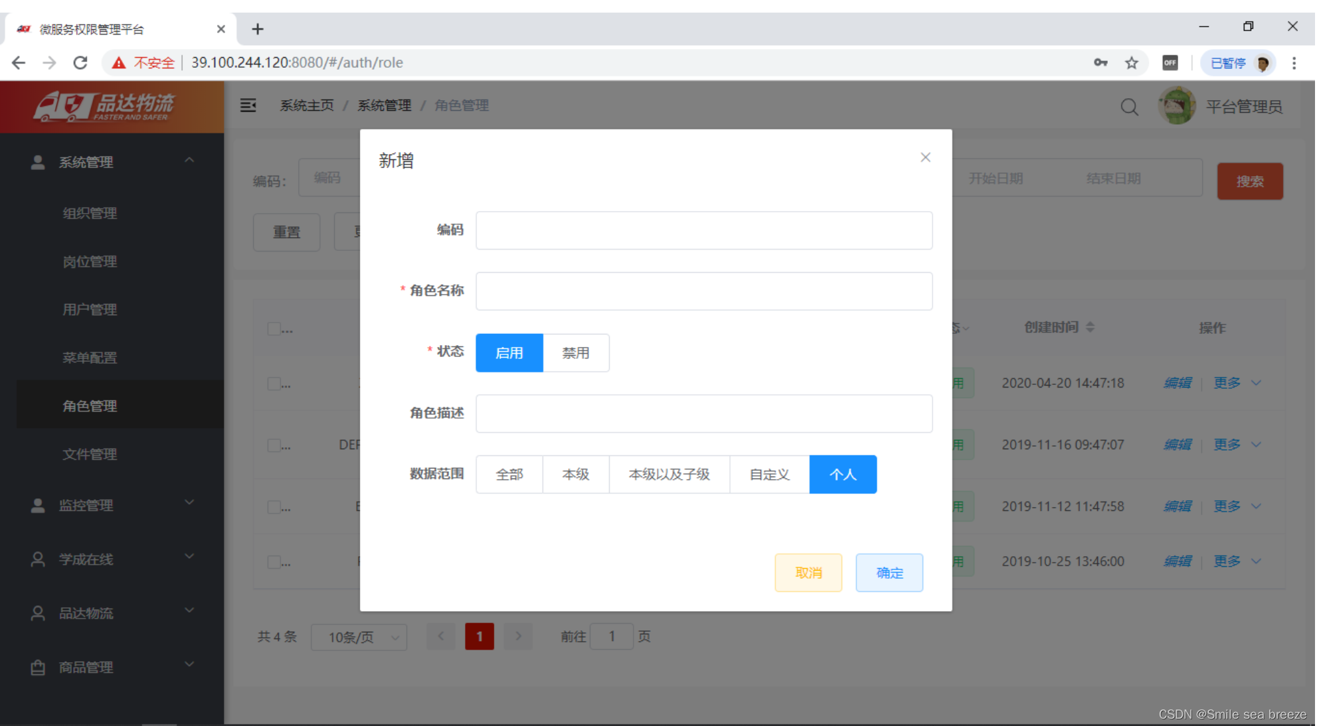This screenshot has height=726, width=1317.
Task: Open 角色管理 in the sidebar
Action: [90, 405]
